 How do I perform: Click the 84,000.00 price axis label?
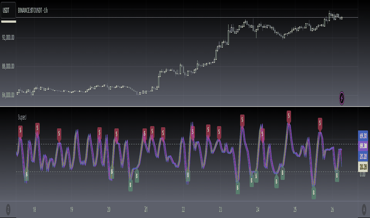tap(8, 95)
